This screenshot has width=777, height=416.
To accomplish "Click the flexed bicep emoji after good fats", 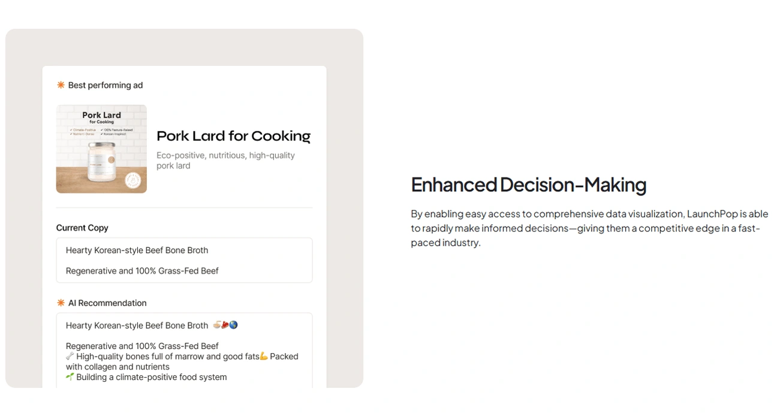I will 264,357.
